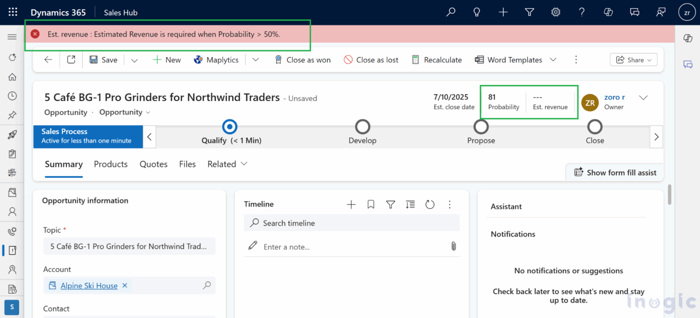700x318 pixels.
Task: Select the Qualify stage on the process bar
Action: 229,127
